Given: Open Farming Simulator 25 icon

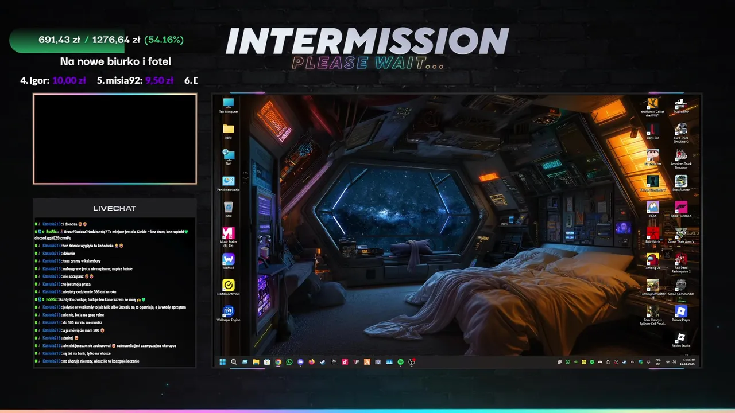Looking at the screenshot, I should (x=652, y=289).
